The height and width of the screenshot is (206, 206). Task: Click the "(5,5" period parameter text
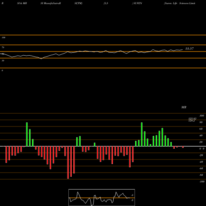(106, 3)
